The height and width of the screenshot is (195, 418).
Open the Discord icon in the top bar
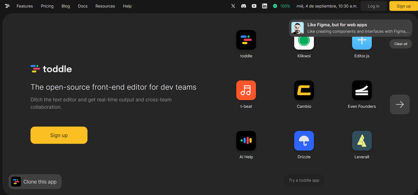[244, 6]
